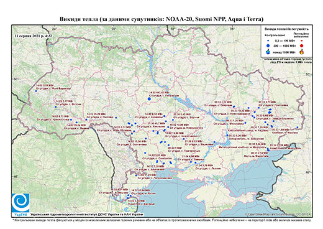The image size is (323, 229).
Task: Click the '11 серпня 2021 р. 4:32' date stamp
Action: click(34, 35)
